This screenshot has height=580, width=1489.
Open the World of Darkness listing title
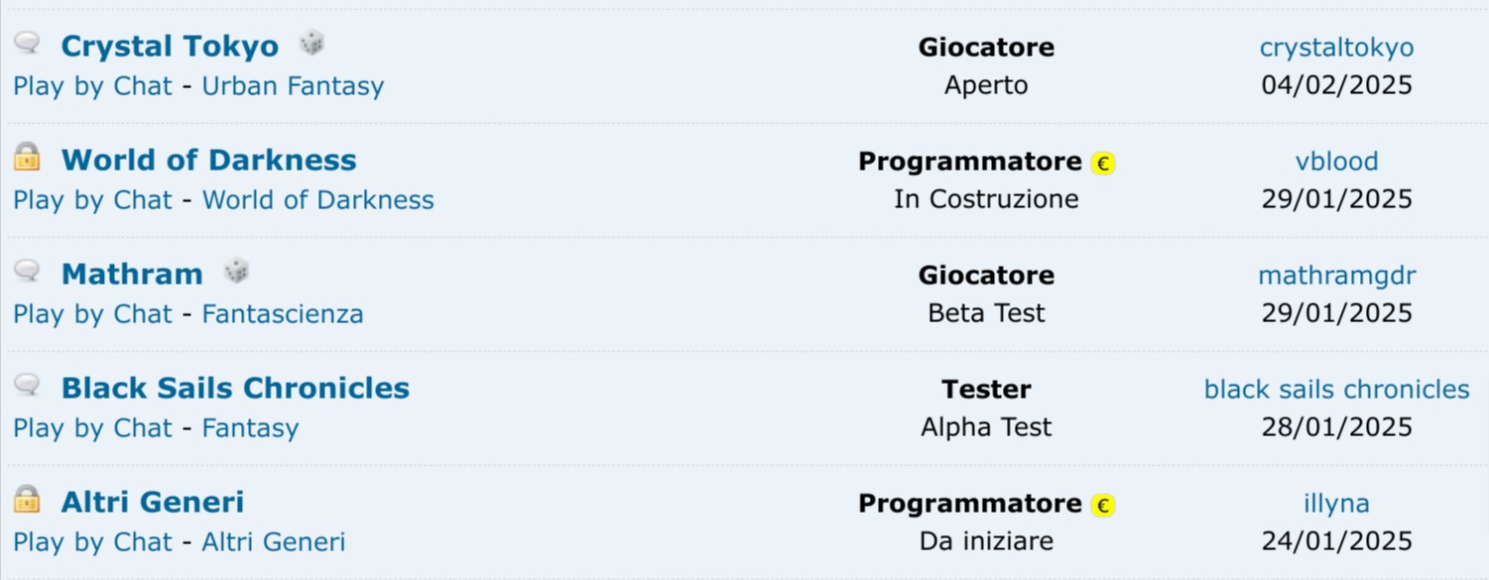point(208,161)
